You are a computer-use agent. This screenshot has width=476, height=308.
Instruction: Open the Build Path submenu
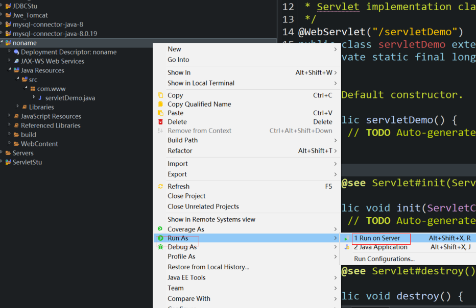[x=182, y=140]
